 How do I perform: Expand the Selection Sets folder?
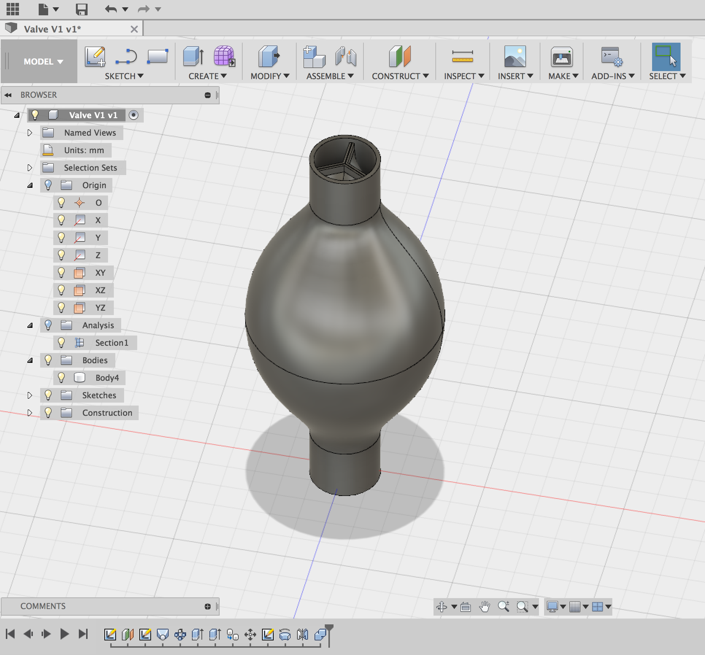30,168
